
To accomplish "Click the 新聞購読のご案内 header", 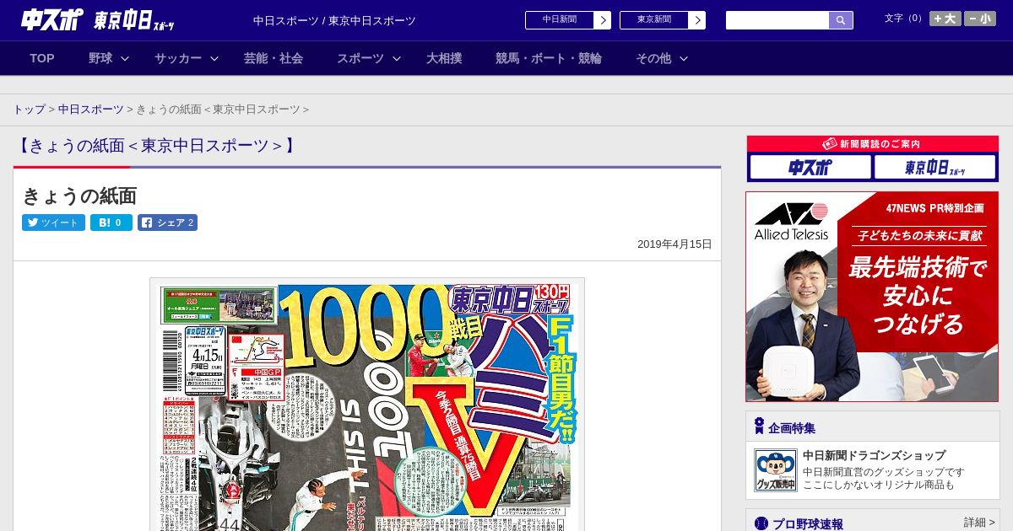I will (872, 144).
